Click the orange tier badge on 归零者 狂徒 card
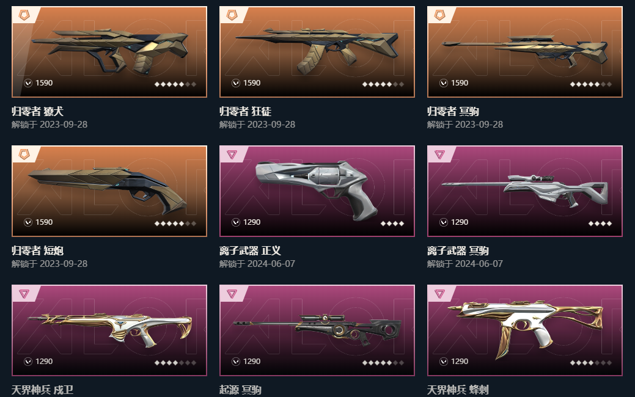Screen dimensions: 635x397 232,15
